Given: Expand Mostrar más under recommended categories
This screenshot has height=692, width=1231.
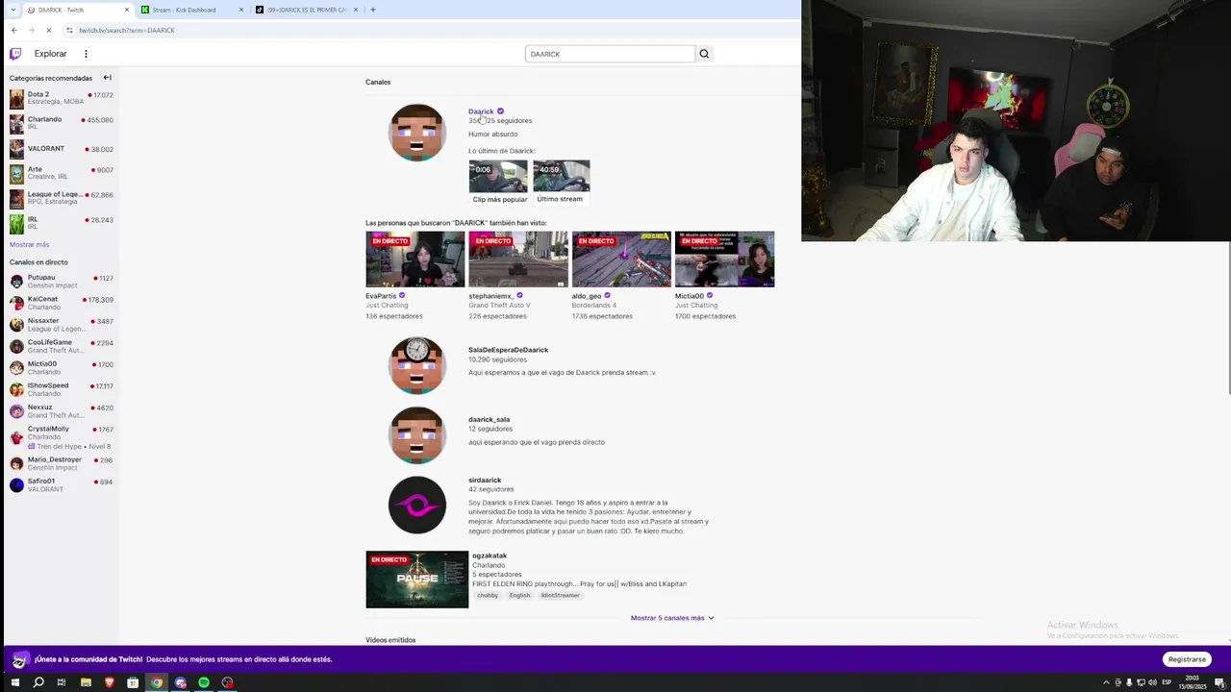Looking at the screenshot, I should (29, 245).
